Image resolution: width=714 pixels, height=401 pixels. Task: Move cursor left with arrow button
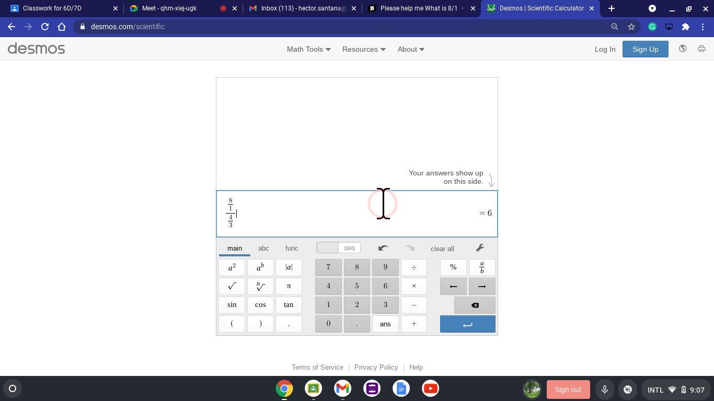453,286
